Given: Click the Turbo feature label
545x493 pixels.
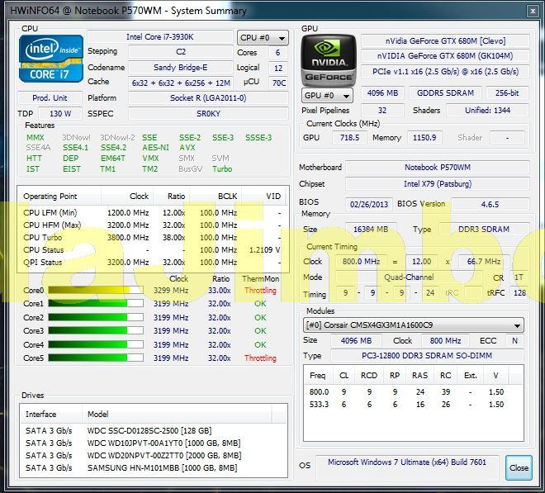Looking at the screenshot, I should click(222, 169).
